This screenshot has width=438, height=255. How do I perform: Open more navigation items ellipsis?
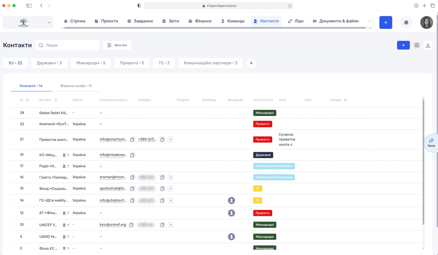(x=370, y=21)
